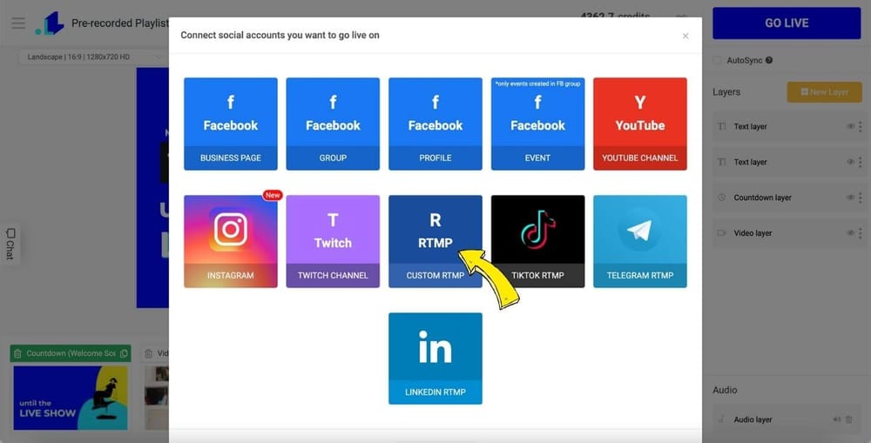Open the Chat side tab
The width and height of the screenshot is (871, 443).
pos(10,244)
